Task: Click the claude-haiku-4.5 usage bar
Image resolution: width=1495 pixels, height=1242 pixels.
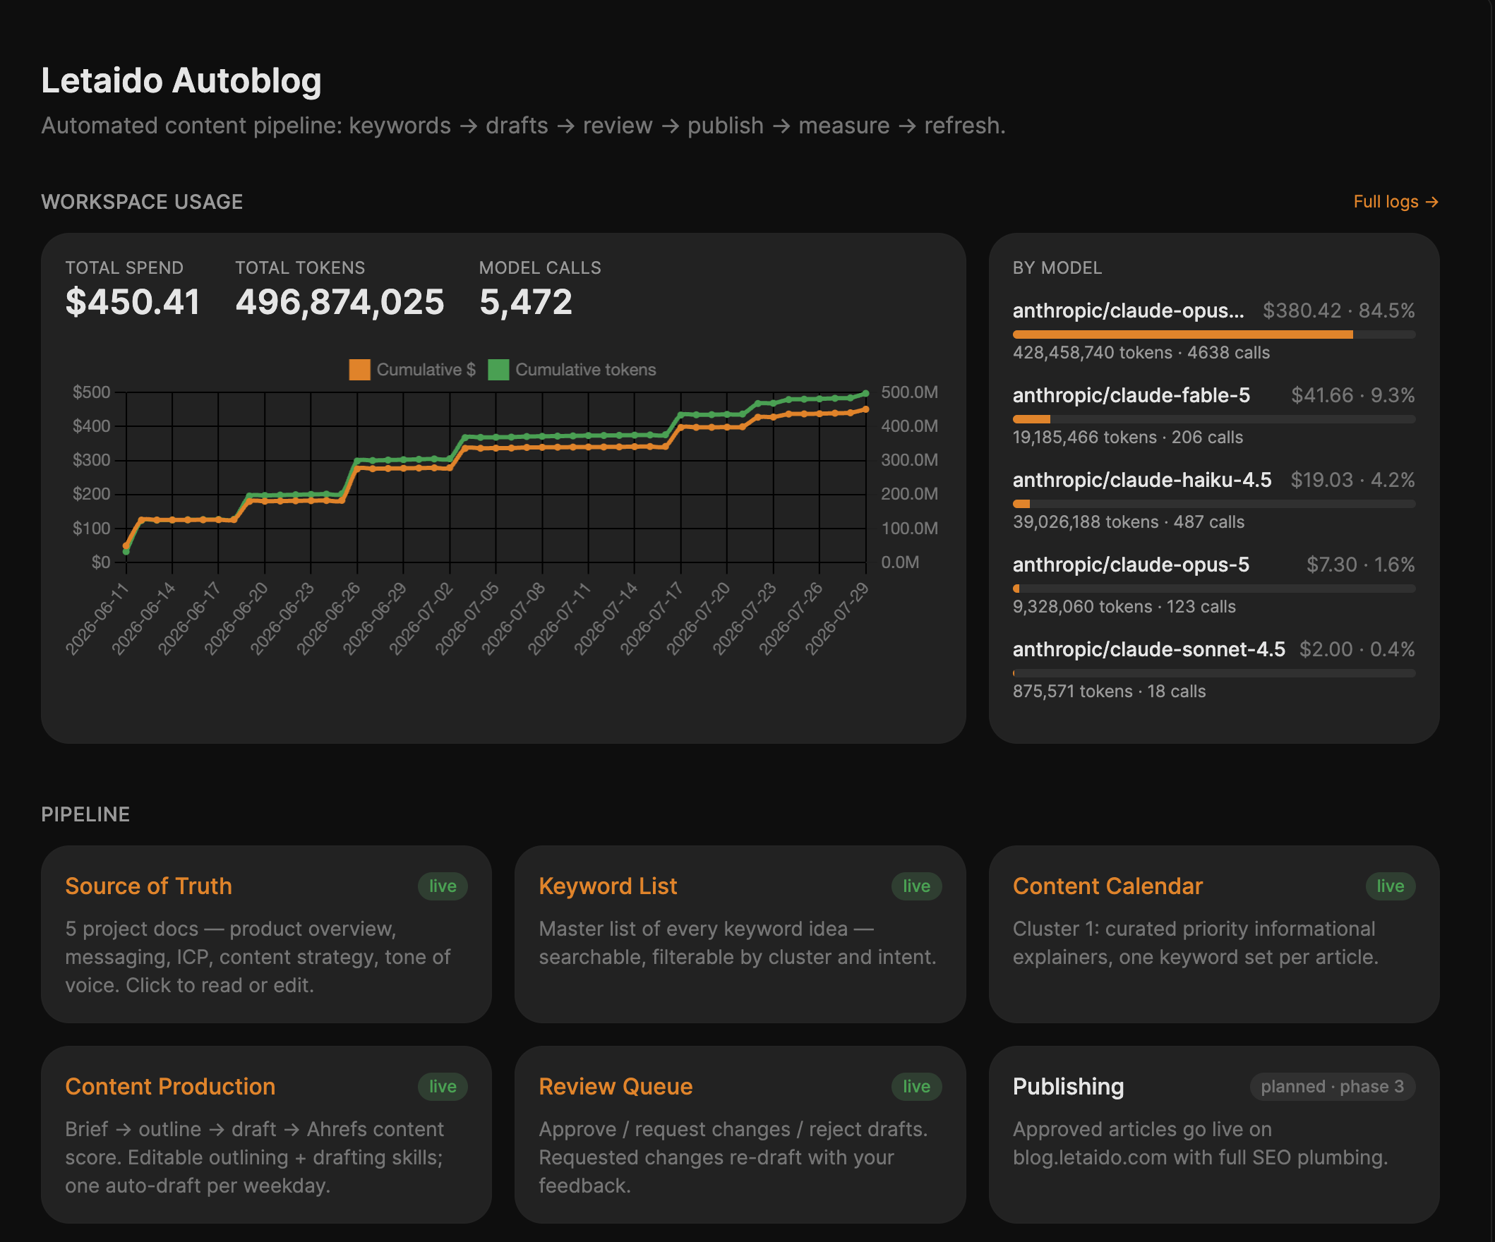Action: pyautogui.click(x=1214, y=504)
